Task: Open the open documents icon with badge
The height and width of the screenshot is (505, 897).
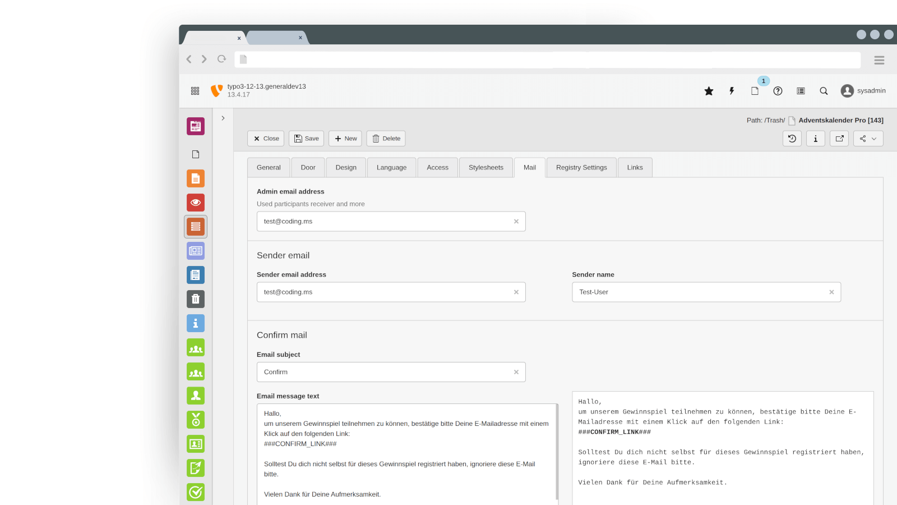Action: pos(755,91)
